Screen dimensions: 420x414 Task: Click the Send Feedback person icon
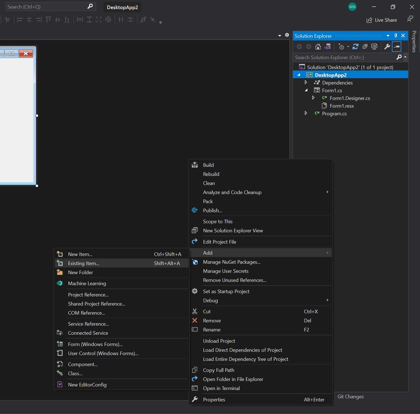tap(410, 19)
